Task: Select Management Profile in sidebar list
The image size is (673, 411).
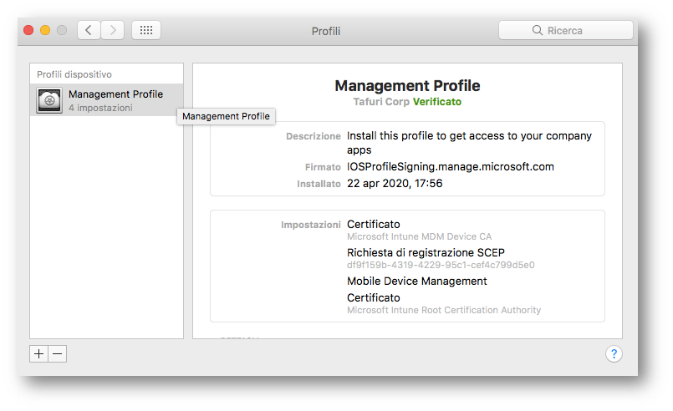Action: point(106,100)
